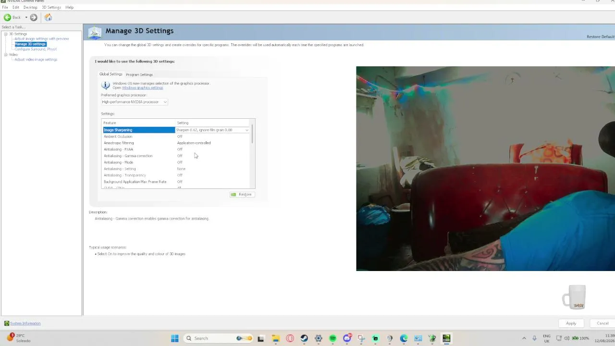Select the Image Sharpening feature row
The image size is (615, 346).
pyautogui.click(x=139, y=130)
